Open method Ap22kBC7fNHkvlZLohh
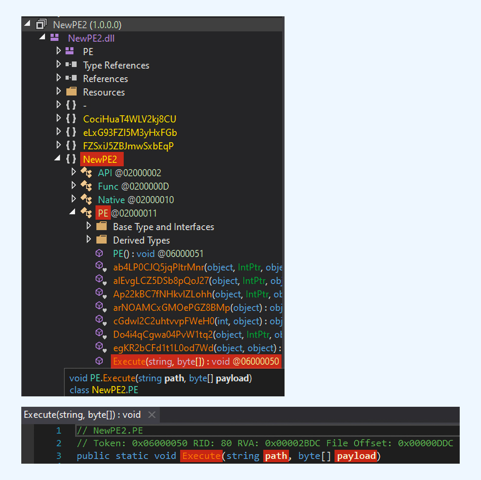 tap(197, 294)
